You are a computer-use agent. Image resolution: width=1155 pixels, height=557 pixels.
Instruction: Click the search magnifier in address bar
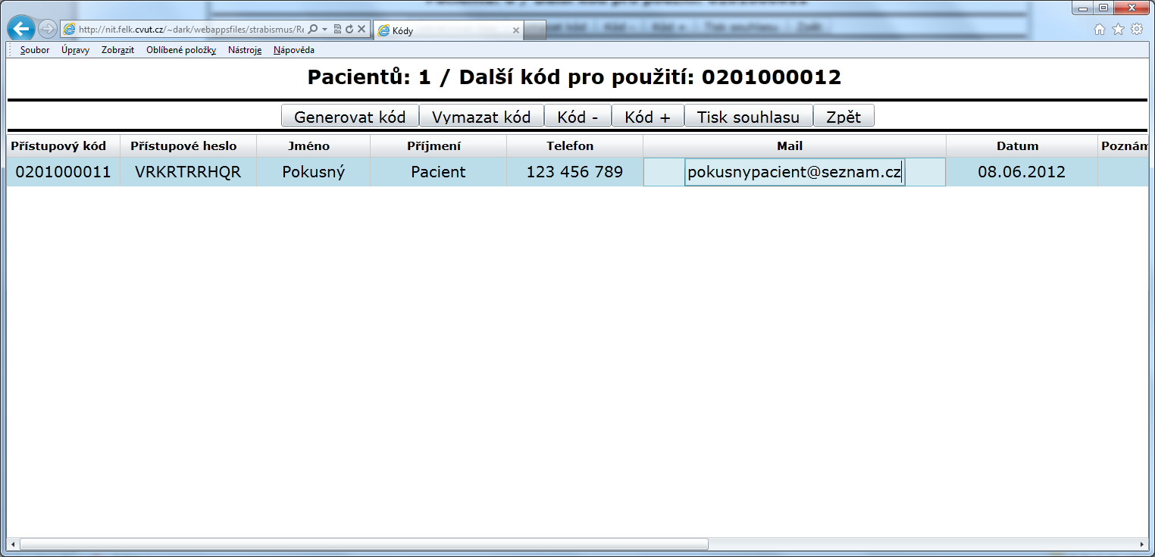point(313,30)
